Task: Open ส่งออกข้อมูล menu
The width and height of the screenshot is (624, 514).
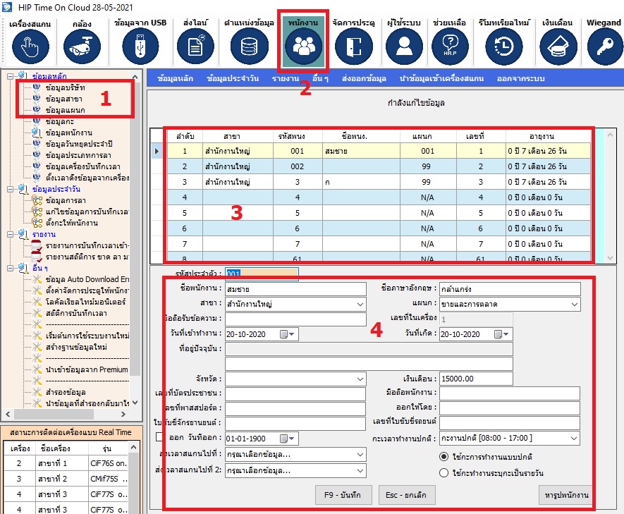Action: 364,79
